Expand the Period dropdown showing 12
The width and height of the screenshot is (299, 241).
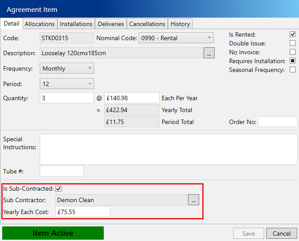tap(67, 84)
